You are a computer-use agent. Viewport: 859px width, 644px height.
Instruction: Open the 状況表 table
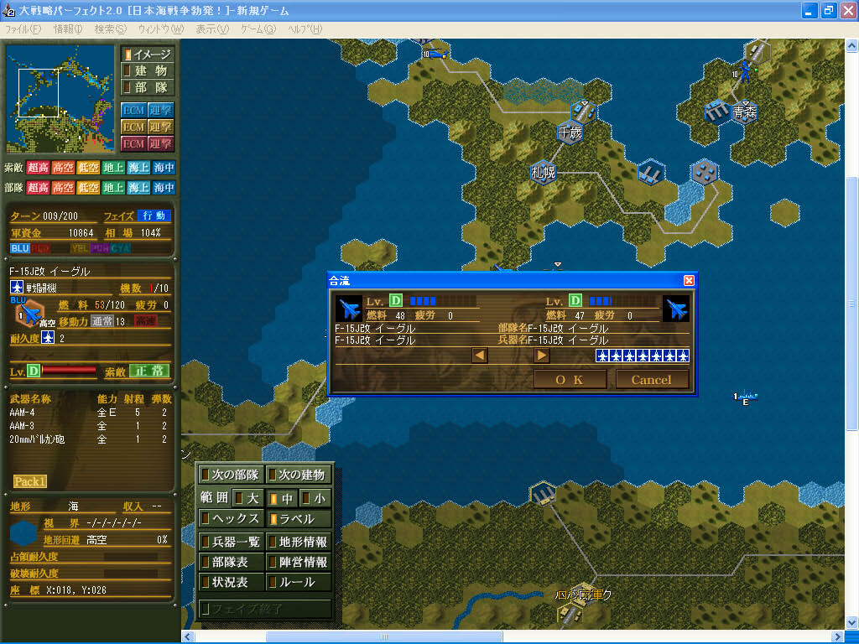[231, 582]
